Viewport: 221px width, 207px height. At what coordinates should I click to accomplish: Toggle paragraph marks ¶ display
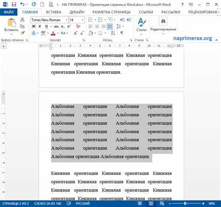(x=122, y=33)
